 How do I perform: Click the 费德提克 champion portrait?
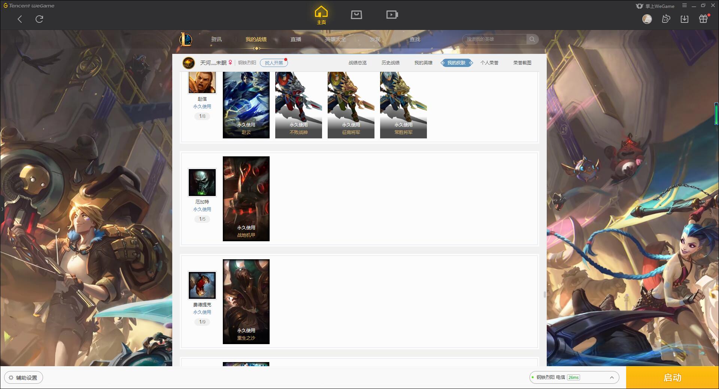pyautogui.click(x=202, y=285)
